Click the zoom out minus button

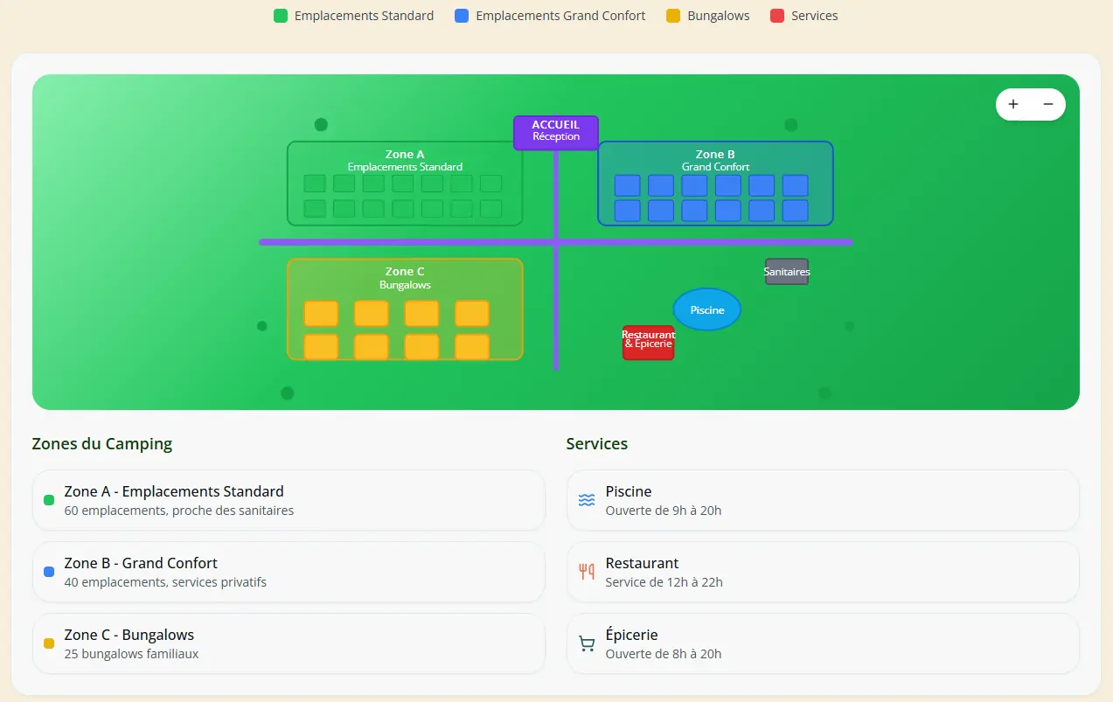[1047, 105]
